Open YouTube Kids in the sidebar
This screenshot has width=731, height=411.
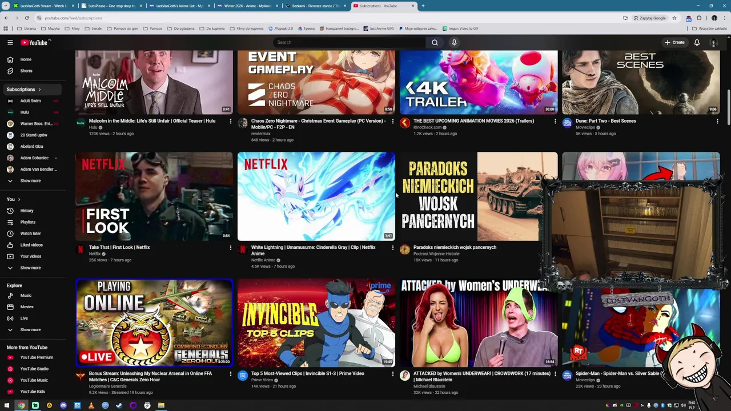click(x=33, y=392)
